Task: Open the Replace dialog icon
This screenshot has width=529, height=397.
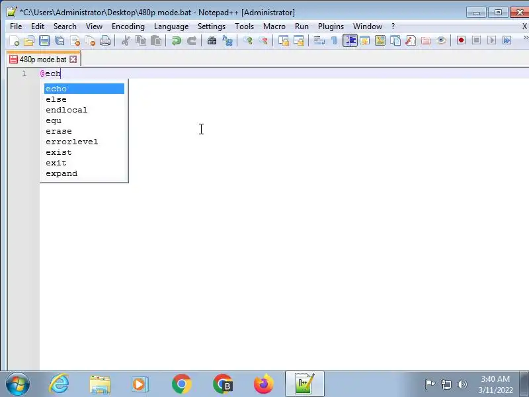Action: pyautogui.click(x=227, y=41)
